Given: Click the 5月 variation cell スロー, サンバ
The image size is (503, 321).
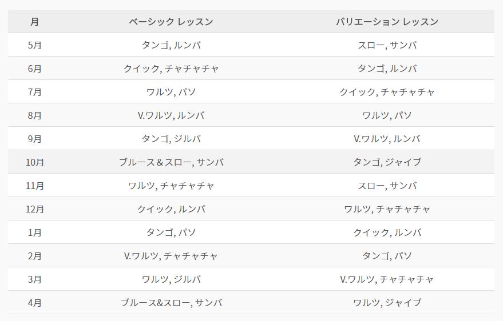Looking at the screenshot, I should 387,45.
